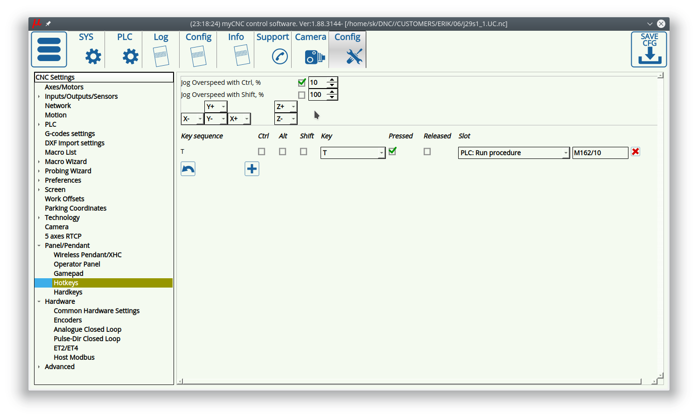Click the SAVE CFG download button
This screenshot has height=419, width=698.
[x=649, y=49]
